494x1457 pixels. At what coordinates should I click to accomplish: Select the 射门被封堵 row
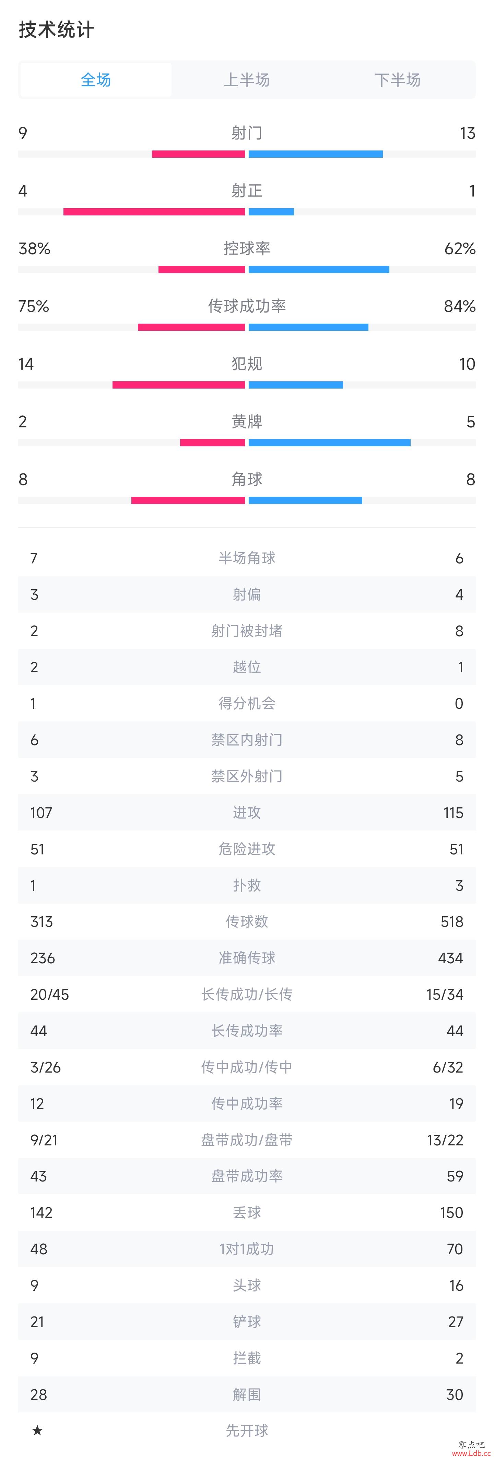click(x=247, y=631)
